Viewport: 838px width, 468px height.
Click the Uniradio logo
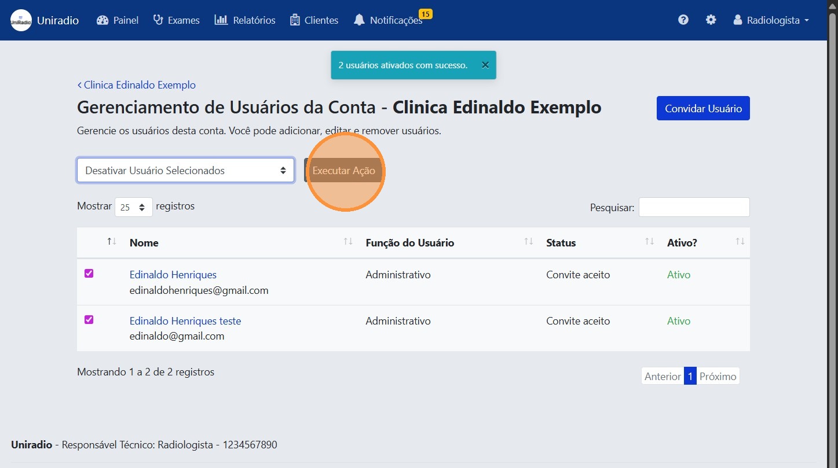click(x=21, y=20)
